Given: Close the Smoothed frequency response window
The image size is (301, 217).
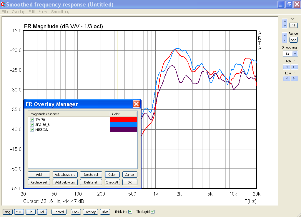Looking at the screenshot, I should point(297,4).
